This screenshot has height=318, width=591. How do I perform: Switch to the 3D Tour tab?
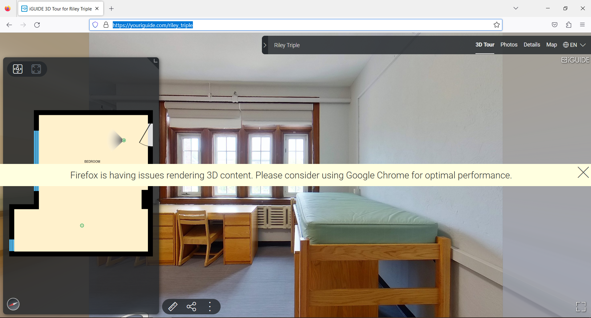pyautogui.click(x=485, y=45)
